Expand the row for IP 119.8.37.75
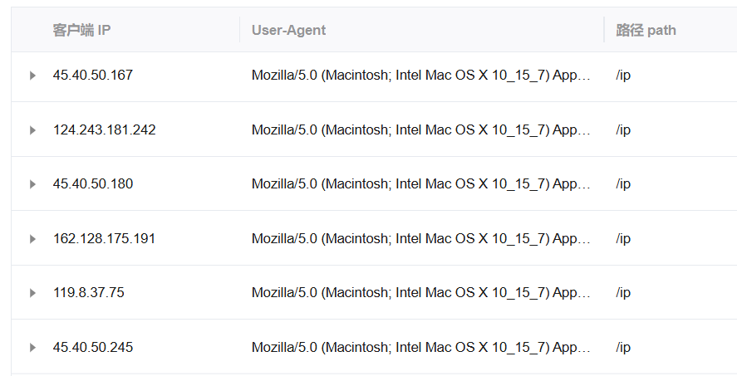 click(32, 293)
